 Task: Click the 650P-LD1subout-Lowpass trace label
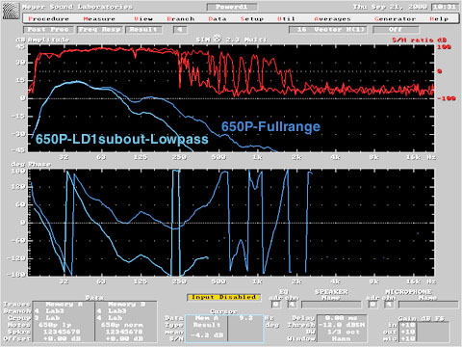tap(122, 139)
